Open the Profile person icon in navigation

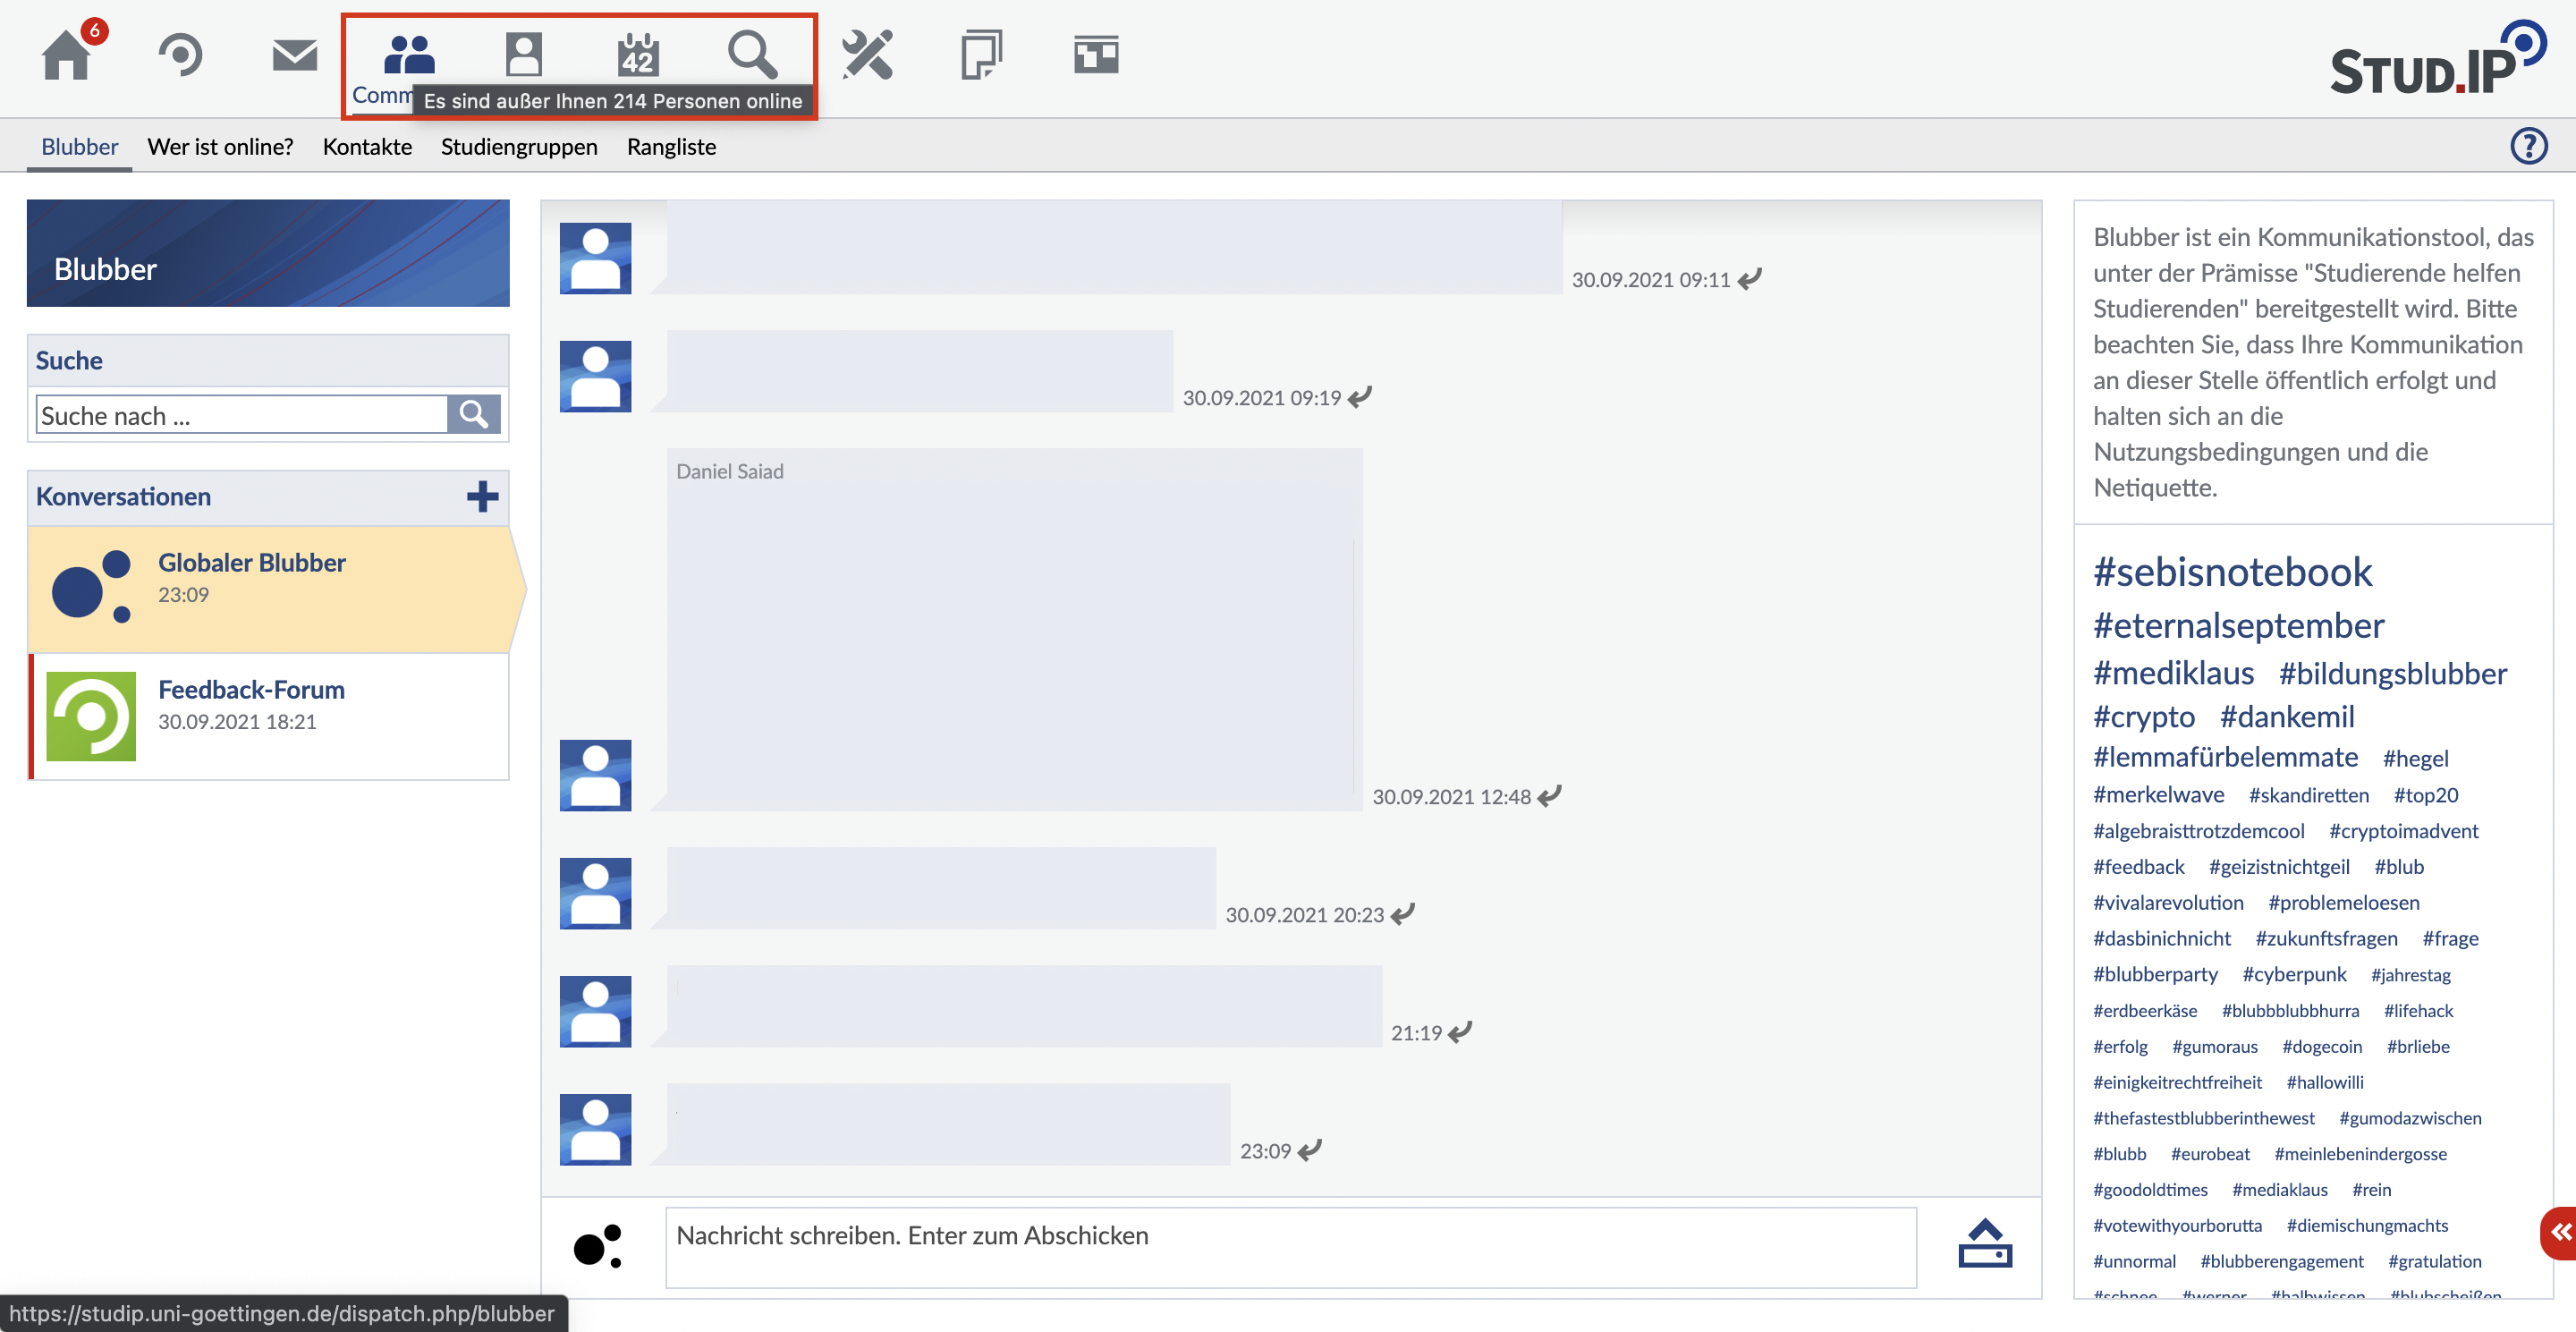tap(523, 55)
